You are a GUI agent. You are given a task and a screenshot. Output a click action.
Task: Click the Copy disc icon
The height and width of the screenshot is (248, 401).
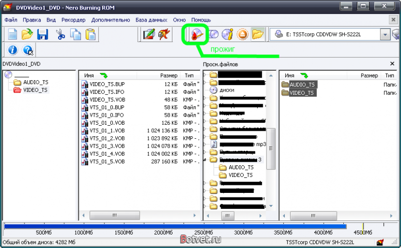pos(214,34)
